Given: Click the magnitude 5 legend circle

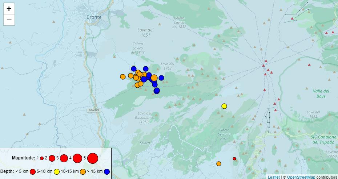Looking at the screenshot, I should click(x=93, y=158).
